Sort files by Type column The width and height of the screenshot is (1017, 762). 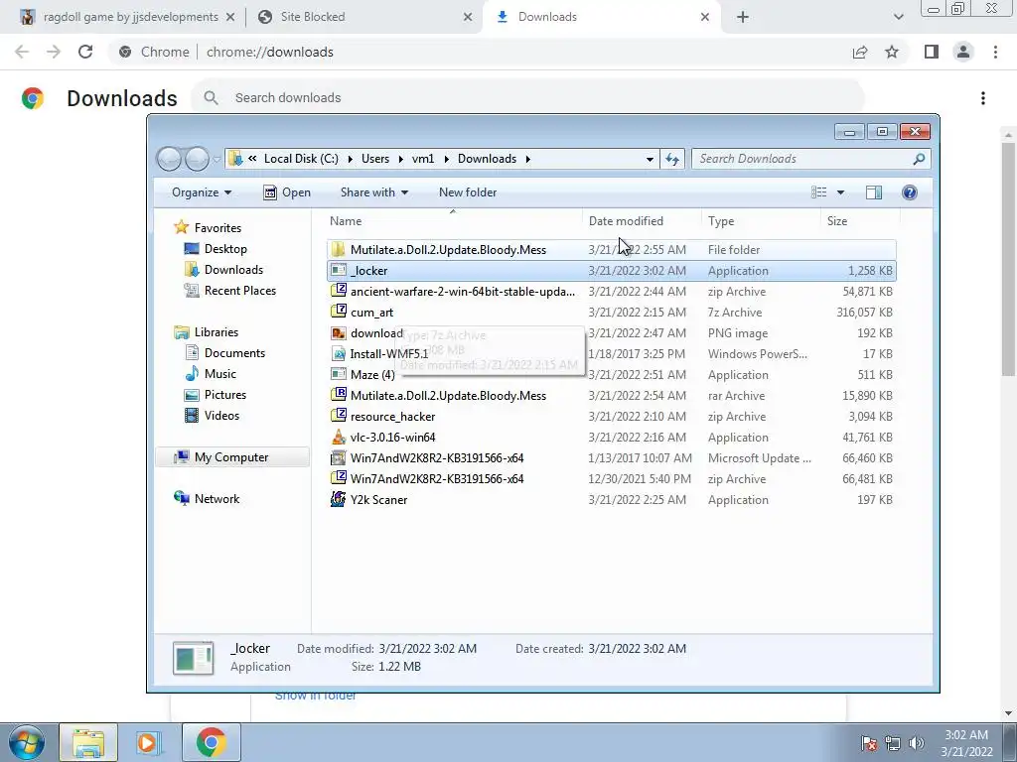[721, 221]
